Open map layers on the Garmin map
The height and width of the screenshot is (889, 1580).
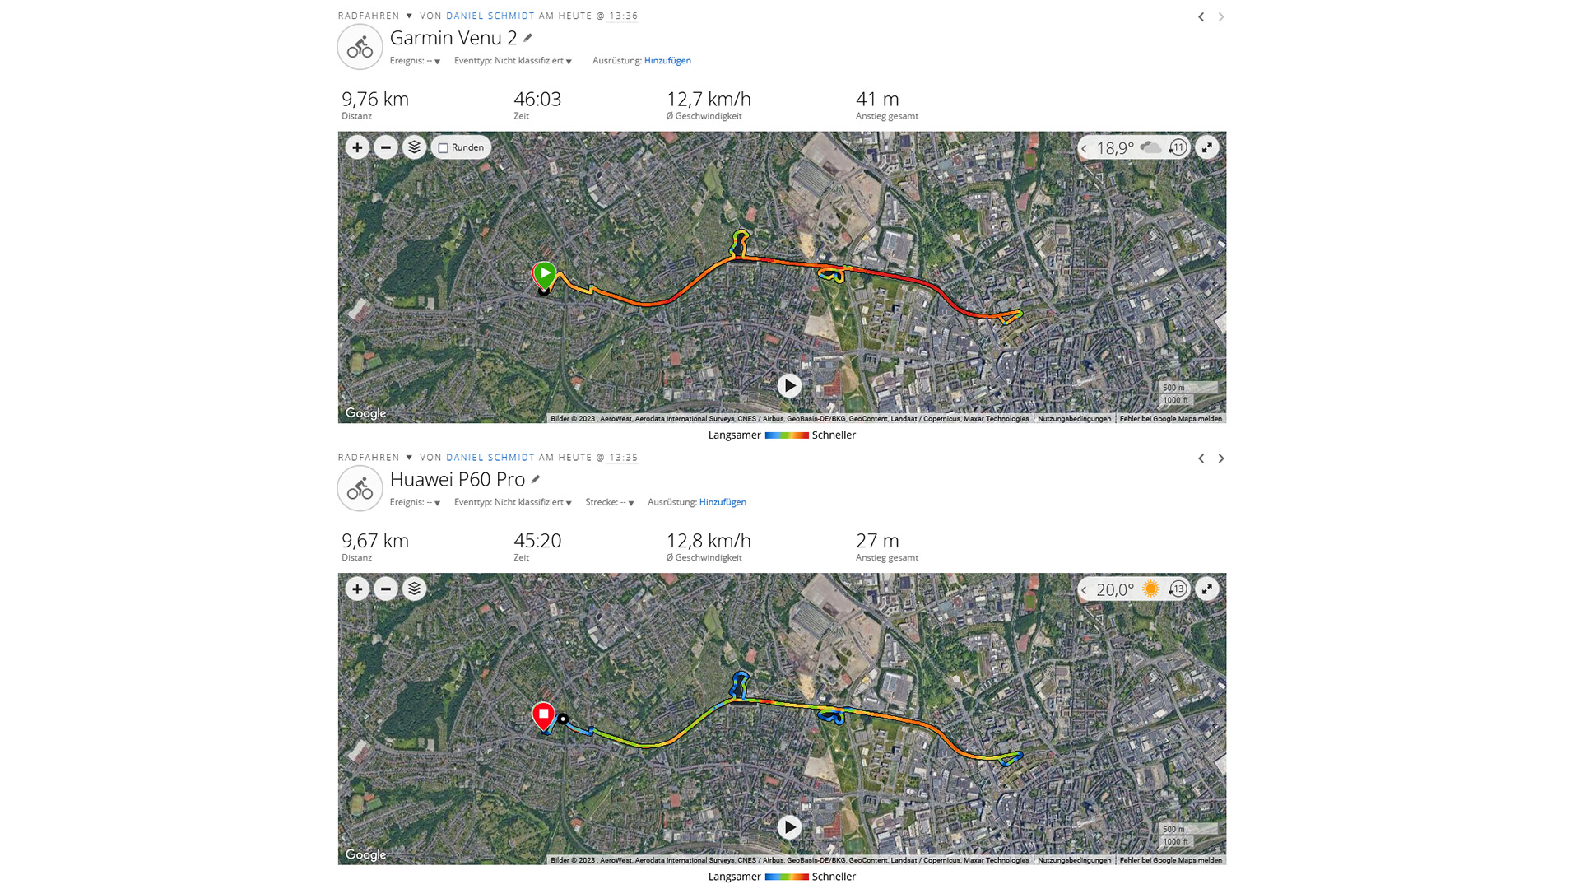[x=414, y=147]
